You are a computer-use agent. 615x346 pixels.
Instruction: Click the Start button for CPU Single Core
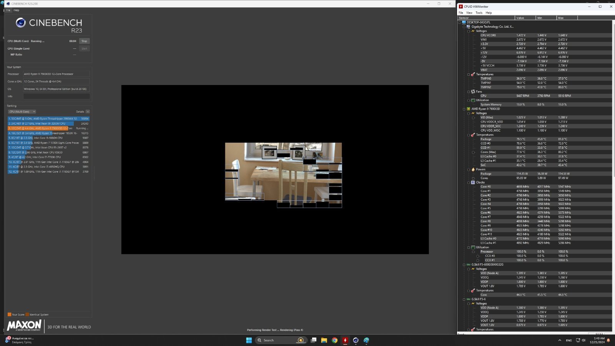[84, 48]
